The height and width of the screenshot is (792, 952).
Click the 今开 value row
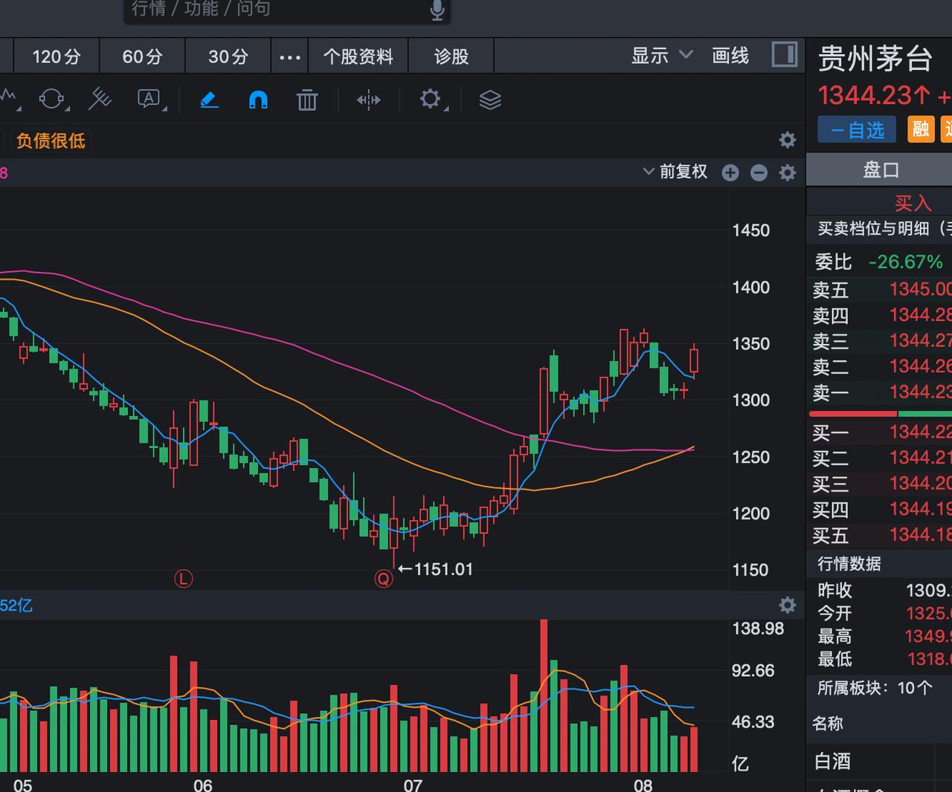pos(880,613)
